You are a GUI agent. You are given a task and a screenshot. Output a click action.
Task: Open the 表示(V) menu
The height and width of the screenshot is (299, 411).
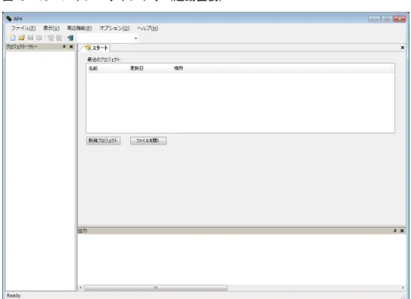coord(51,29)
